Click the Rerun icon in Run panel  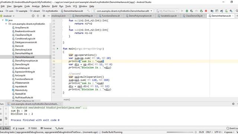(1, 109)
